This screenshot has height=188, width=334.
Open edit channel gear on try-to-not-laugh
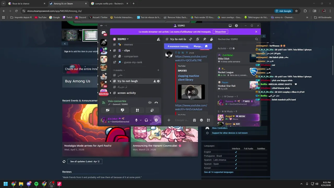(x=158, y=81)
